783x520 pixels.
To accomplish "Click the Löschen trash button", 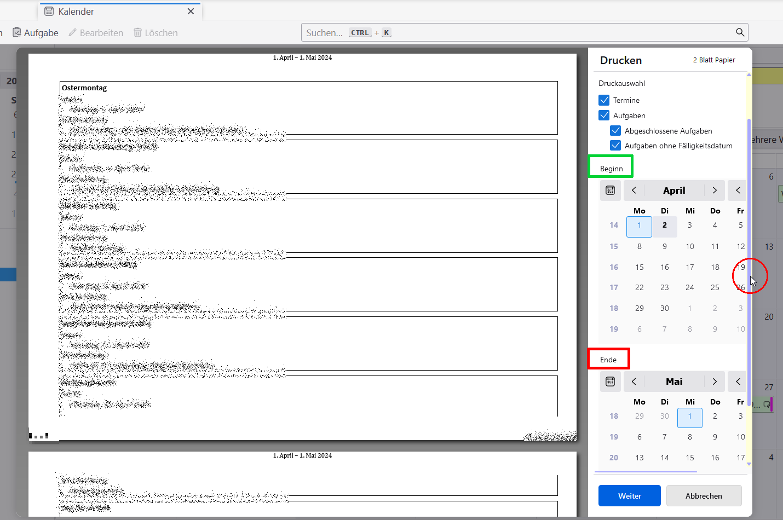I will [156, 33].
